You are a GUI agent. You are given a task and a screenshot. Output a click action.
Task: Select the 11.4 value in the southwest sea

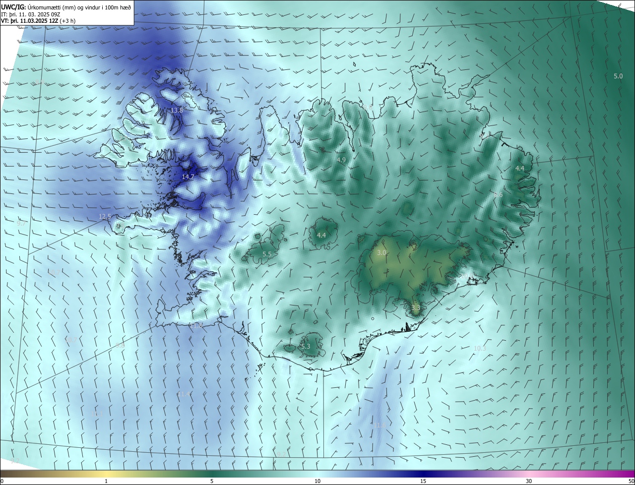(x=184, y=394)
